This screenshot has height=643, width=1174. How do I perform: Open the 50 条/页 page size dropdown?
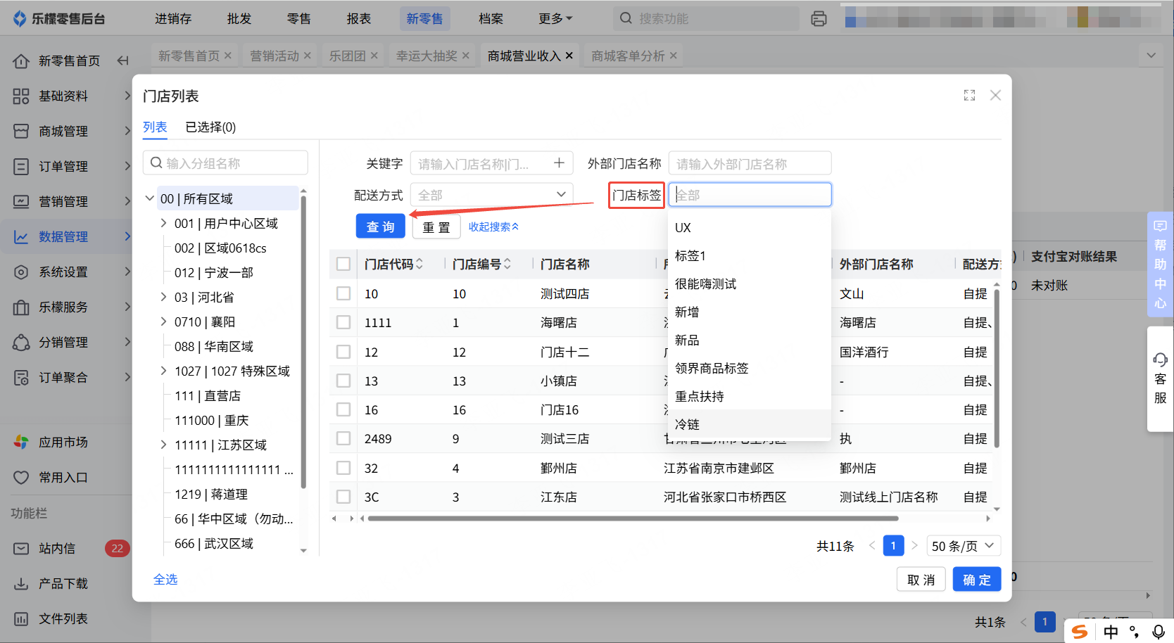coord(963,546)
